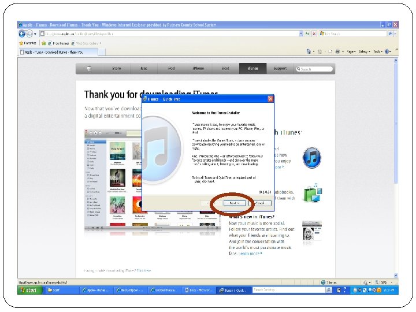Open the recent pages dropdown beside Forward
The width and height of the screenshot is (416, 312).
[35, 34]
